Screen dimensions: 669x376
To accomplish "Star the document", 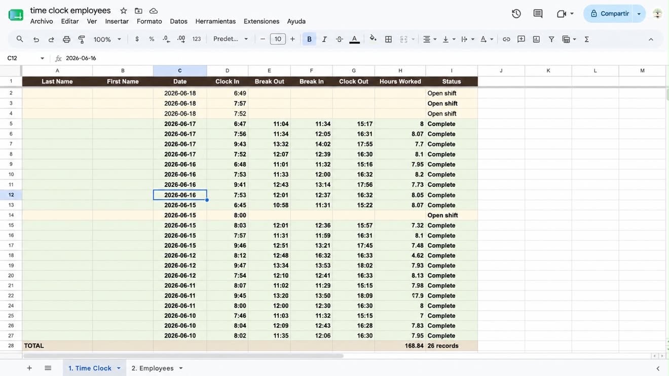I will coord(124,11).
